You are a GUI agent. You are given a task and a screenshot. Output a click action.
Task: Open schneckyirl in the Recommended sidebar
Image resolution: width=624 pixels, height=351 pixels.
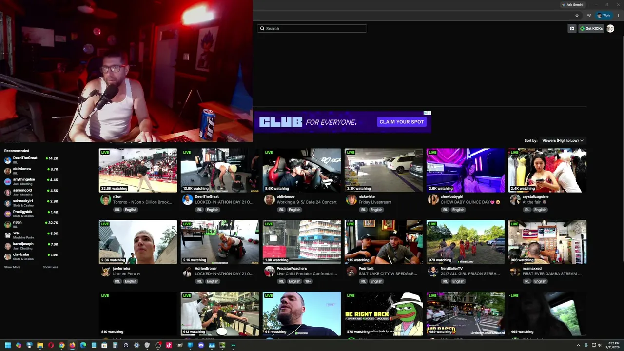coord(31,203)
